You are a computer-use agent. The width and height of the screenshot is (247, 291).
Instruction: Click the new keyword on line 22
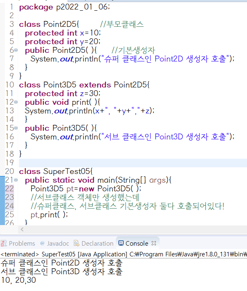point(87,189)
